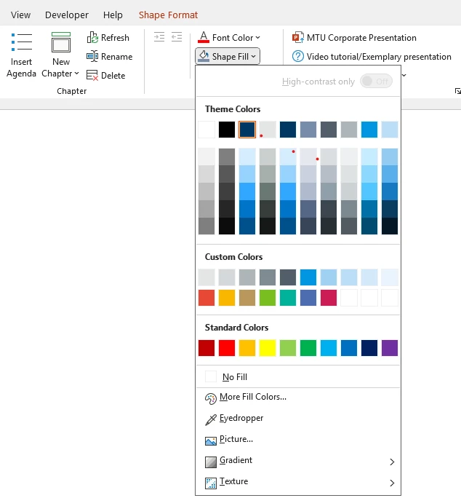
Task: Click the Delete chapter icon
Action: point(92,76)
